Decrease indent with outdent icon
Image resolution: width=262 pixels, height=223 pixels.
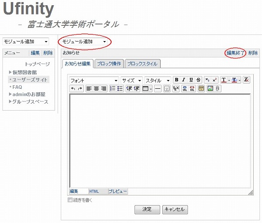point(129,88)
